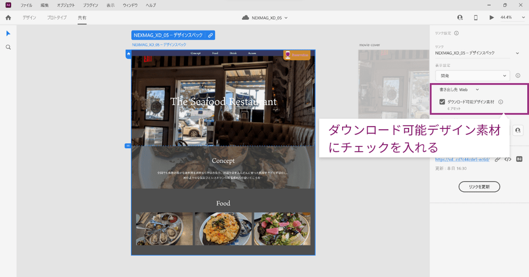Screen dimensions: 529x277
Task: Click the oysters food photo
Action: pyautogui.click(x=165, y=229)
